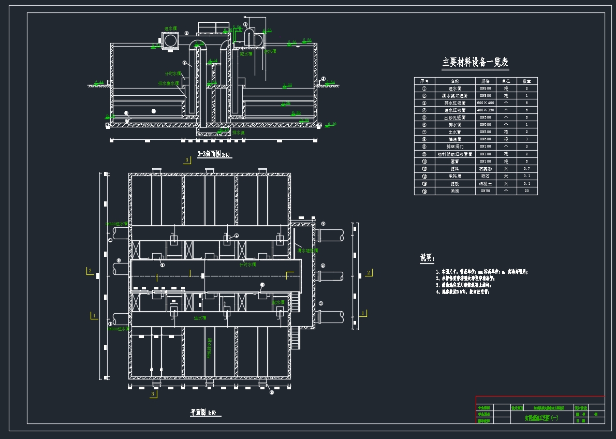Select the 石英砂 cell in the materials table
This screenshot has height=439, width=616.
click(x=485, y=169)
